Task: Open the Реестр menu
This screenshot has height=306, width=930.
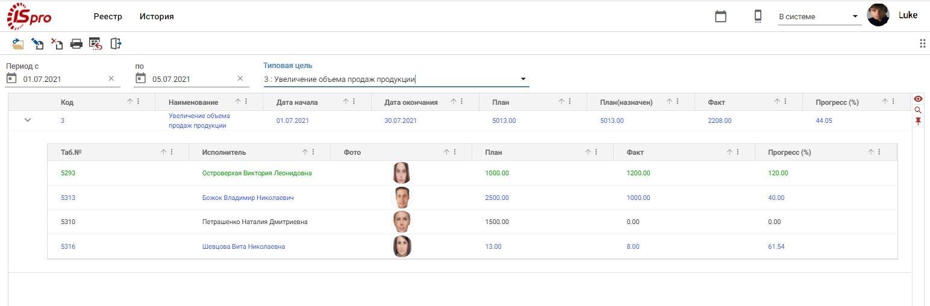Action: tap(108, 16)
